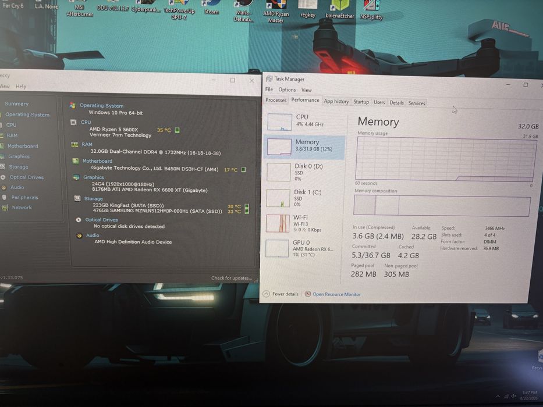
Task: Select Optical Drives in Speccy sidebar
Action: point(27,177)
